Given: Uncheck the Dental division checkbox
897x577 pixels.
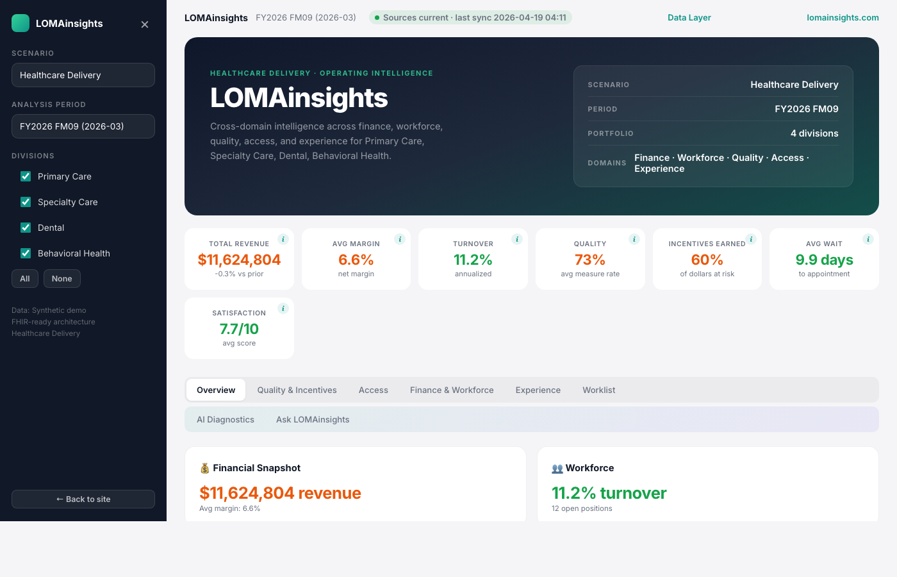Looking at the screenshot, I should 26,228.
